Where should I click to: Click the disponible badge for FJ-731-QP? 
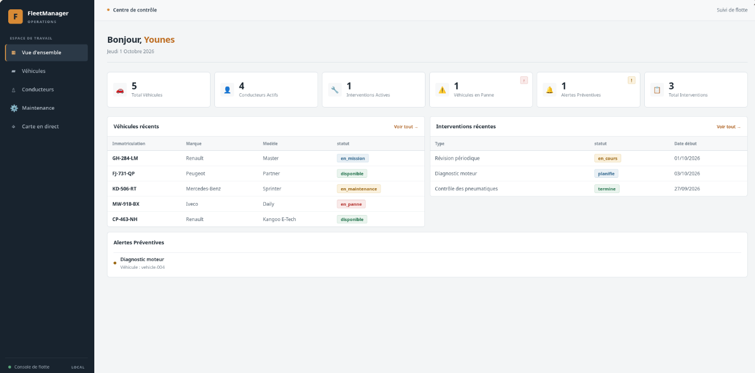(x=352, y=173)
